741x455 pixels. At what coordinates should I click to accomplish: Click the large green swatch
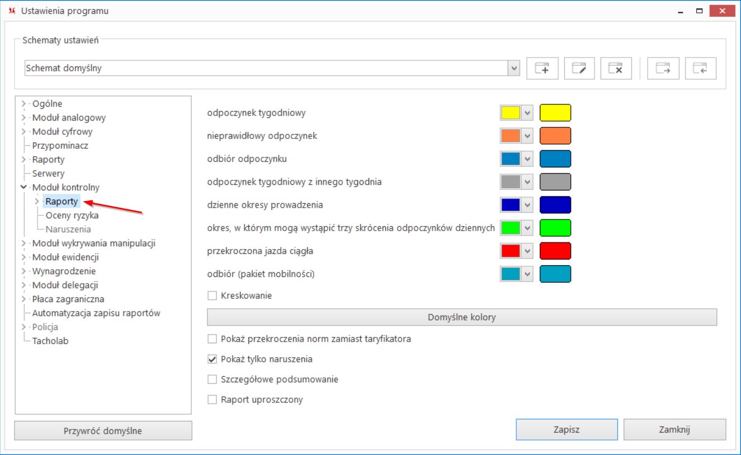coord(555,228)
